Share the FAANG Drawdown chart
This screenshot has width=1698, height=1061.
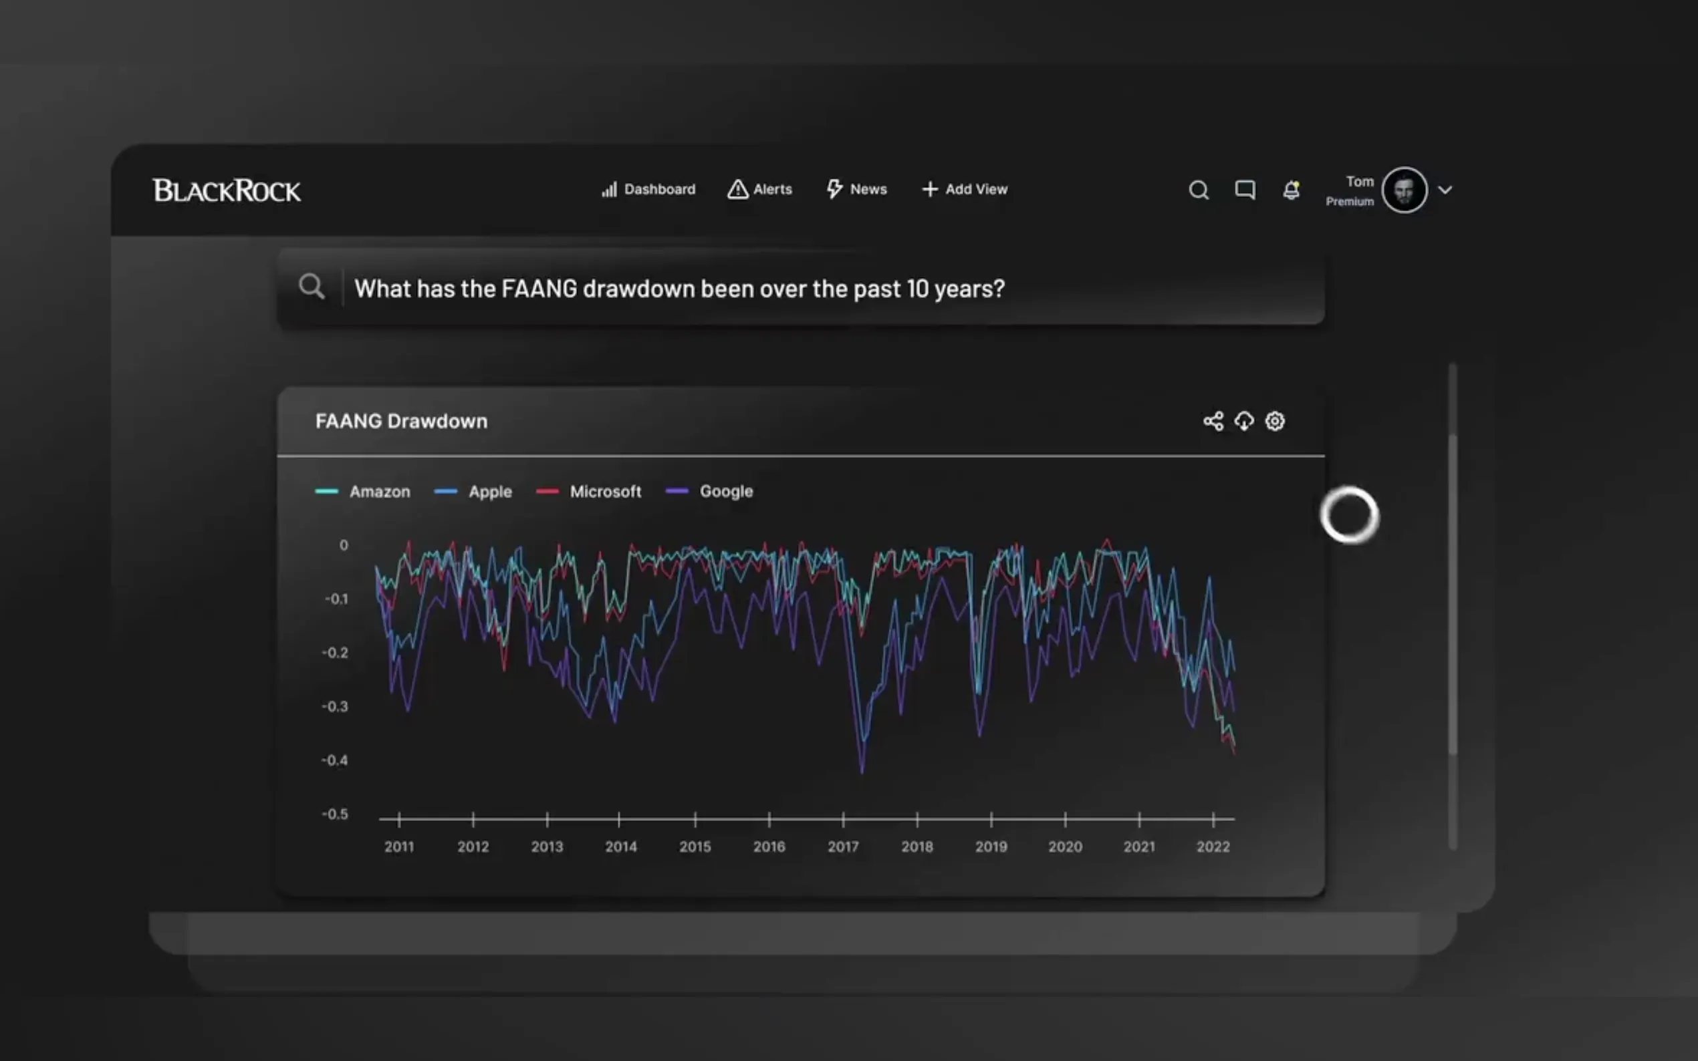1213,421
